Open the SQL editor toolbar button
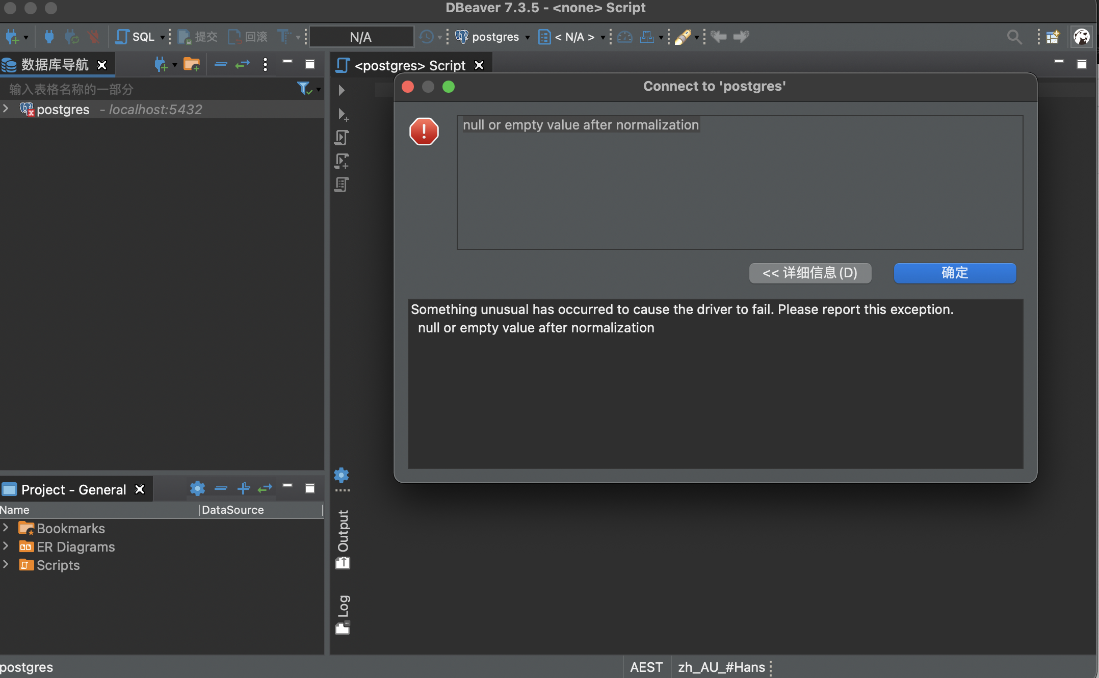The image size is (1099, 678). point(136,37)
